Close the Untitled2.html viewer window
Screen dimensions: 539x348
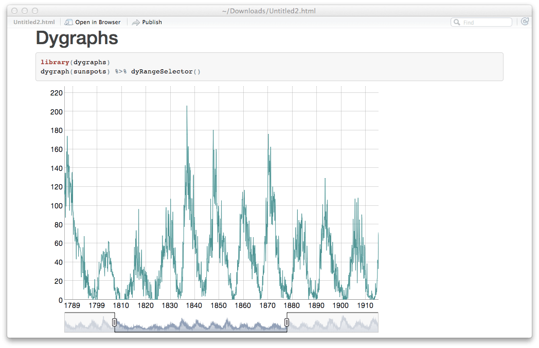pos(14,11)
